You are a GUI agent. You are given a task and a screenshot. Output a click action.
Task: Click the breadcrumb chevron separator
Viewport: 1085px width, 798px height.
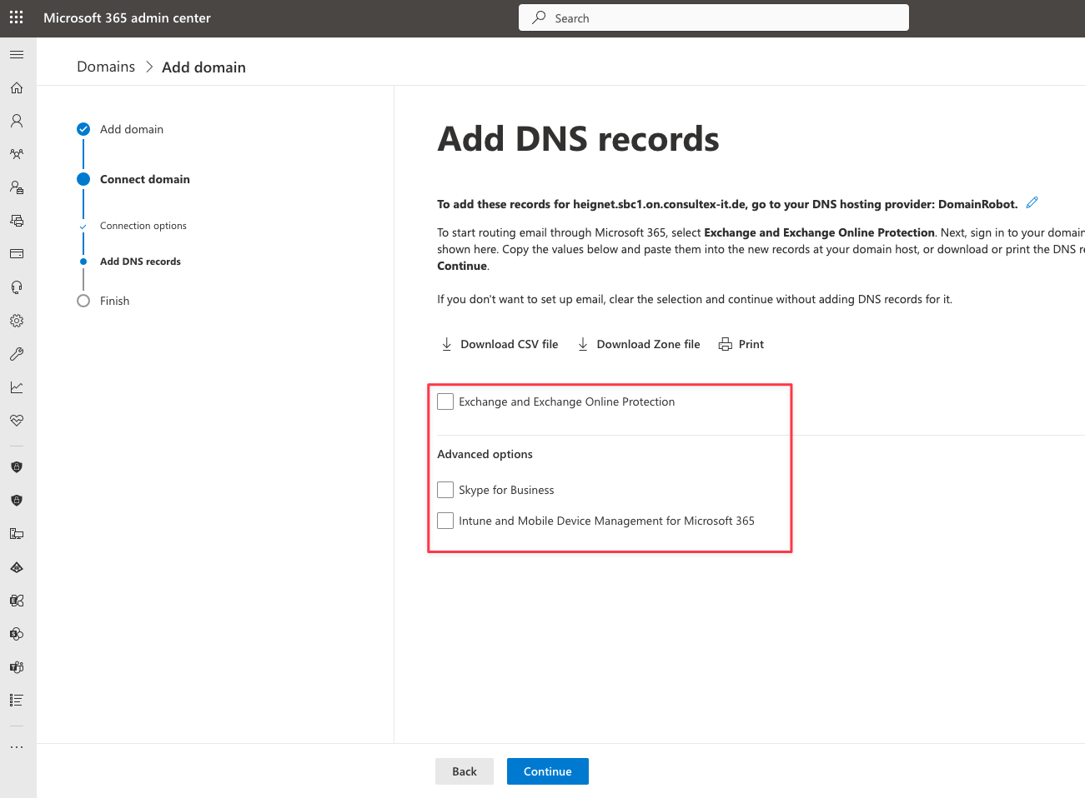click(x=149, y=67)
